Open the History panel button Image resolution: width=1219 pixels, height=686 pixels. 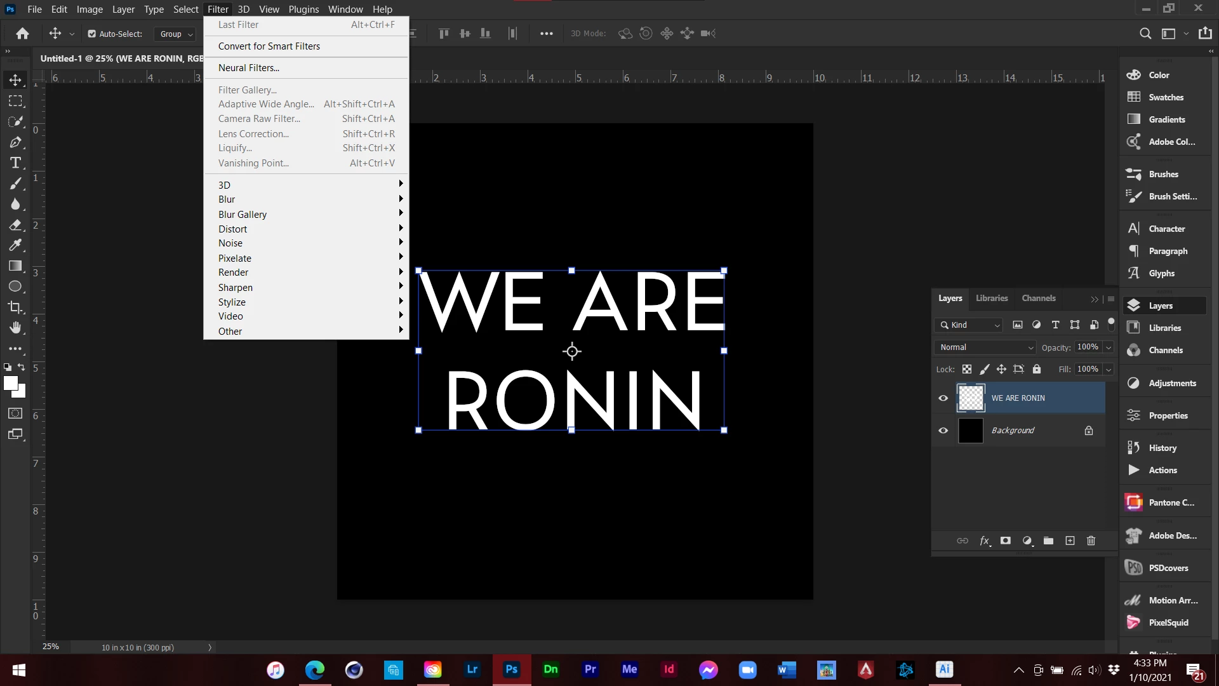click(1162, 448)
